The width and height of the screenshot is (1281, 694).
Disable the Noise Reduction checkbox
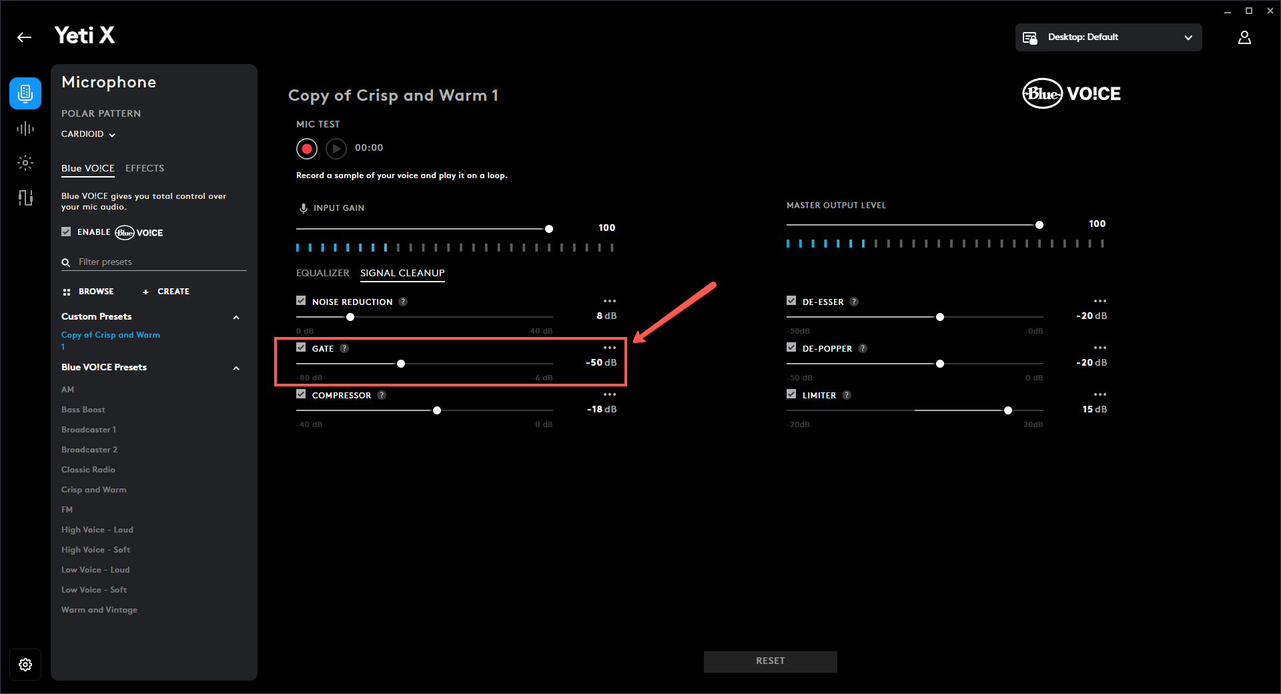coord(301,301)
